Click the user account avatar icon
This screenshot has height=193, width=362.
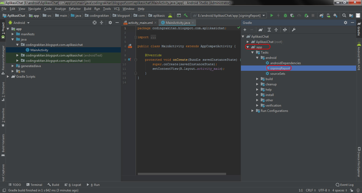358,16
